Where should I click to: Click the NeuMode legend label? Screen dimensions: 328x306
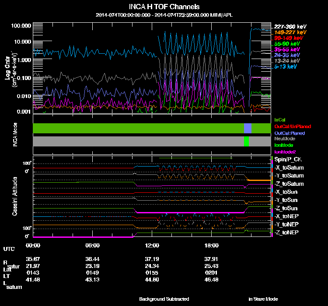click(284, 139)
